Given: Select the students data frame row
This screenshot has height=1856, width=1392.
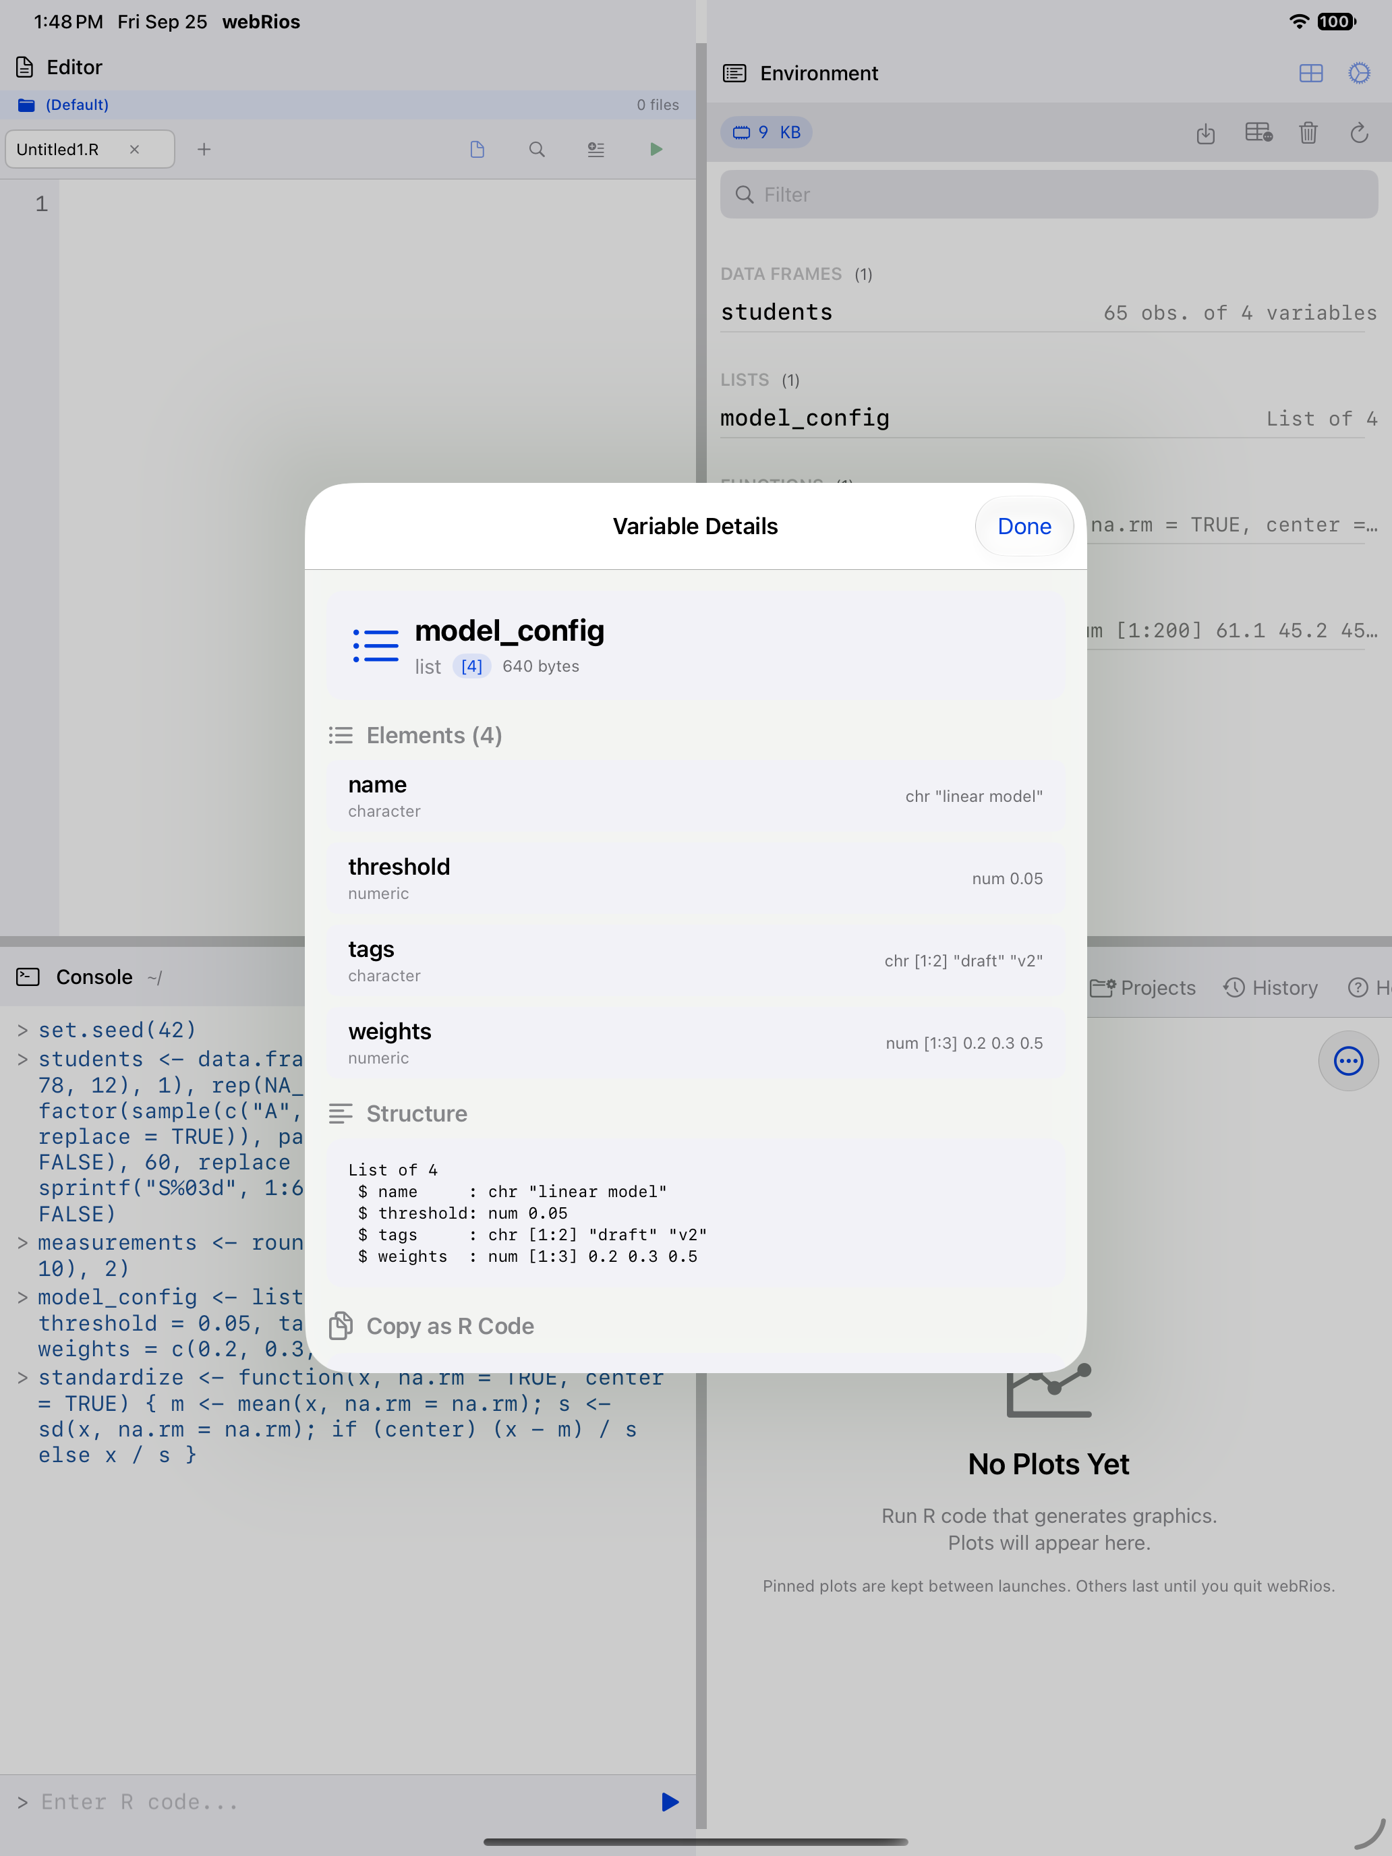Looking at the screenshot, I should [x=1049, y=312].
